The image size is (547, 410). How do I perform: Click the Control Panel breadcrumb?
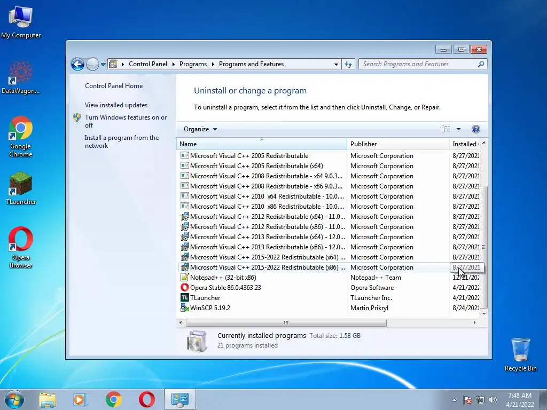pyautogui.click(x=148, y=64)
